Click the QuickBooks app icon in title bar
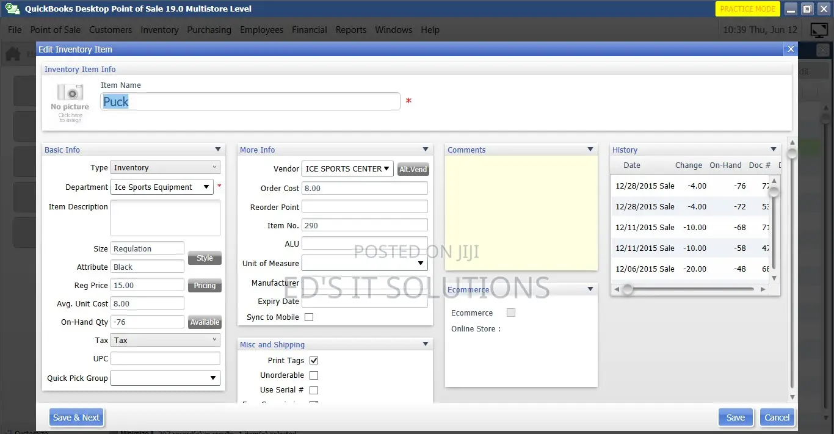The height and width of the screenshot is (434, 834). 12,9
